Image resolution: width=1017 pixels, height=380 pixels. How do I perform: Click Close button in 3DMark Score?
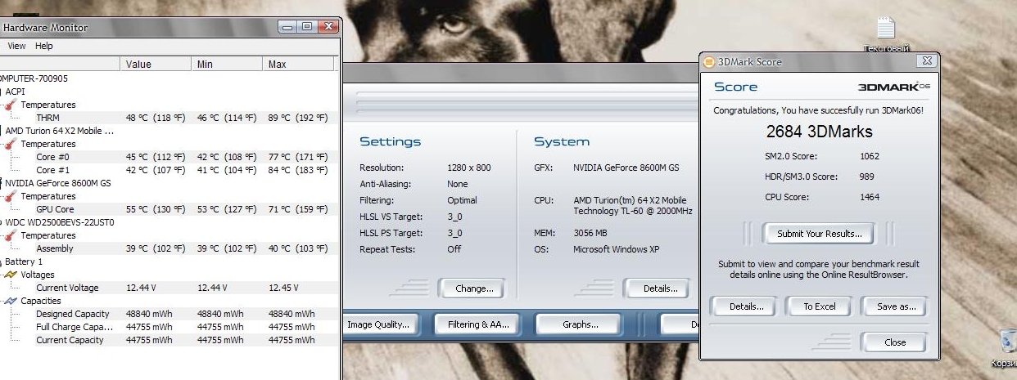895,342
